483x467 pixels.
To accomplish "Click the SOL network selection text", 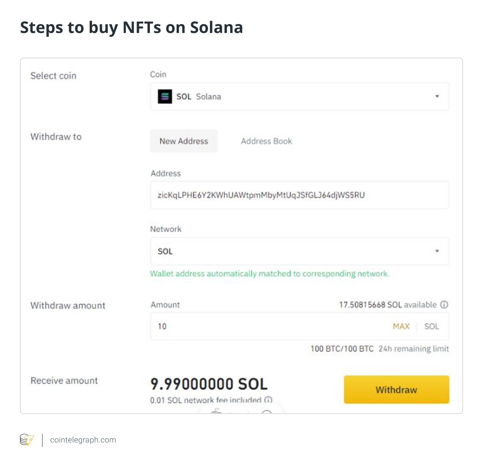I will tap(165, 251).
